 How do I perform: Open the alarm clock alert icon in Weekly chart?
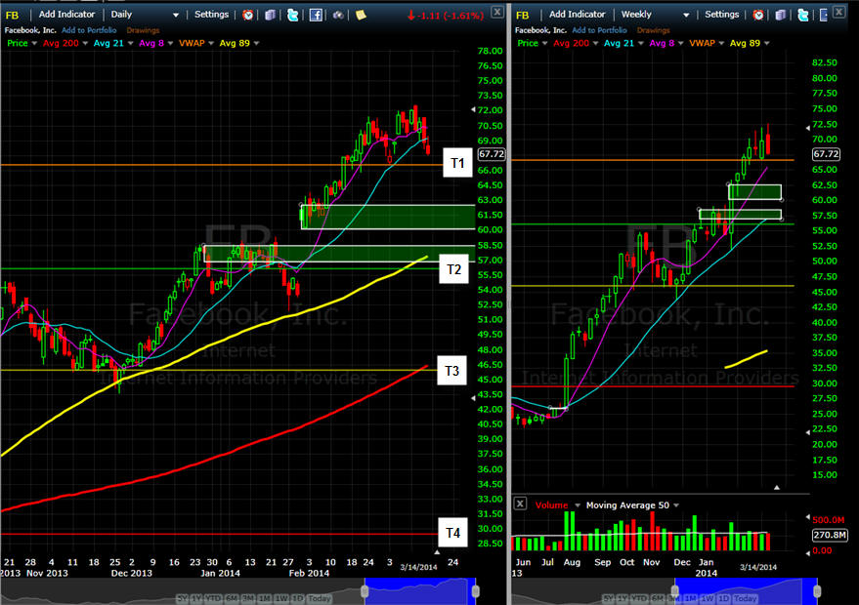tap(758, 15)
